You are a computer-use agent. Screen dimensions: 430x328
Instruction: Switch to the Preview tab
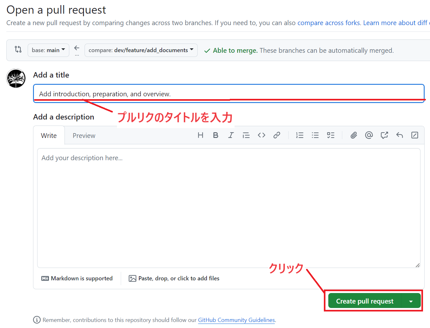tap(84, 135)
